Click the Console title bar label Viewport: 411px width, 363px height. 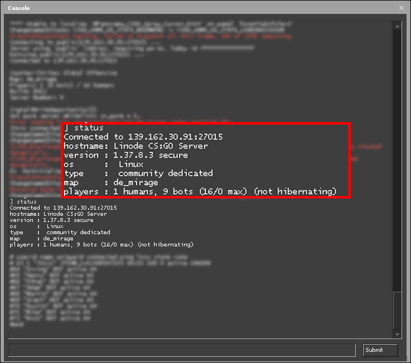pos(19,8)
